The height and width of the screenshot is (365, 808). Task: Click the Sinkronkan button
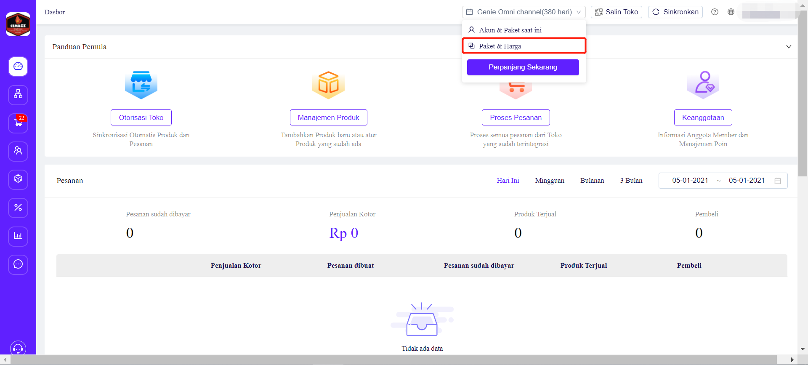click(x=675, y=12)
